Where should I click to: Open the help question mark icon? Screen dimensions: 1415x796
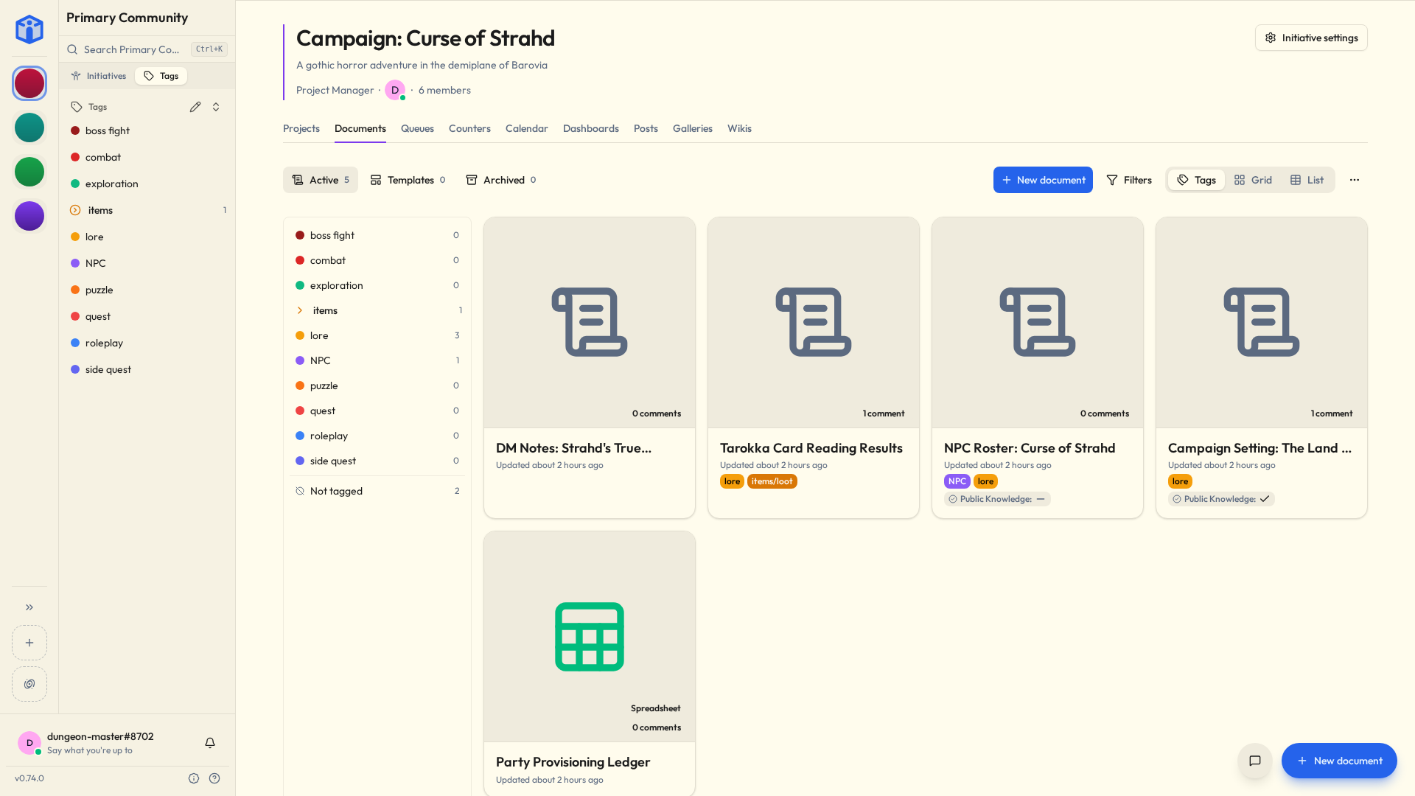tap(214, 778)
